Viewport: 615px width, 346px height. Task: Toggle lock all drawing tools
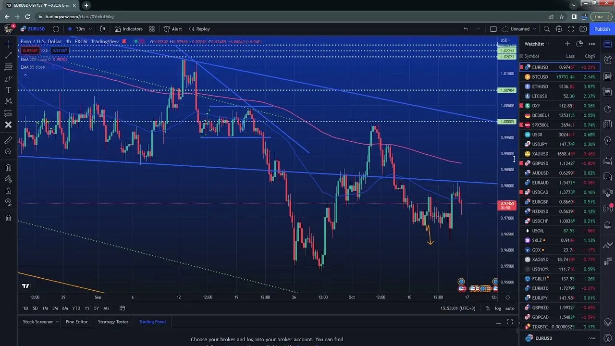pos(8,191)
